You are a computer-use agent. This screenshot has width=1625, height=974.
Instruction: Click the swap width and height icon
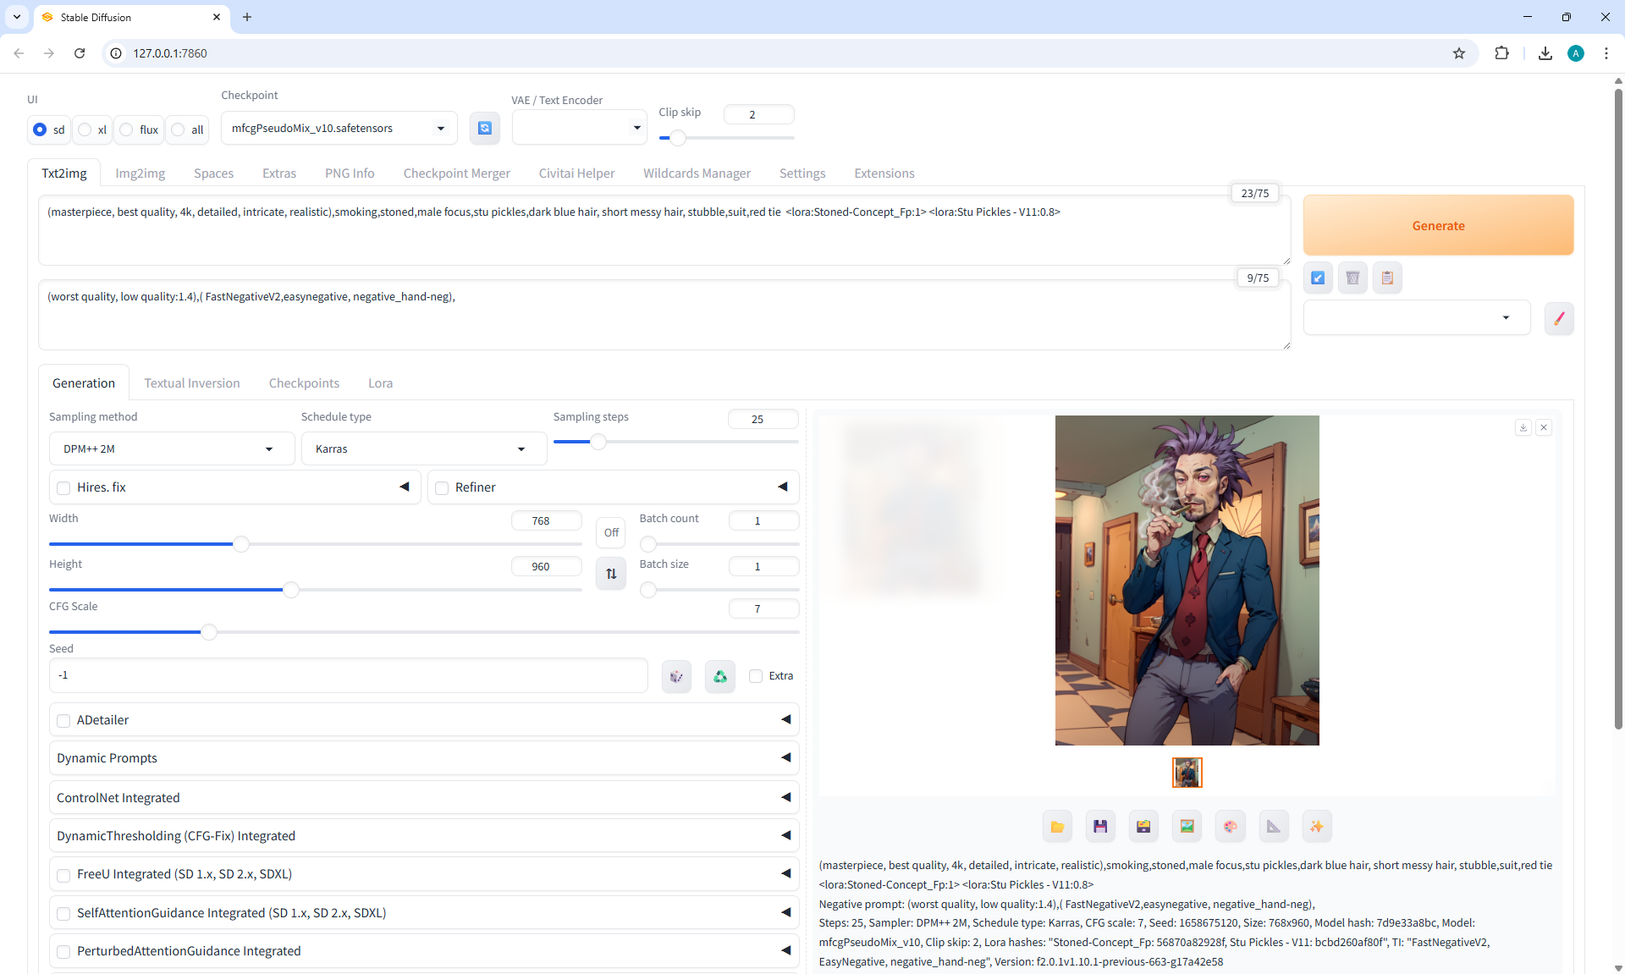point(611,574)
